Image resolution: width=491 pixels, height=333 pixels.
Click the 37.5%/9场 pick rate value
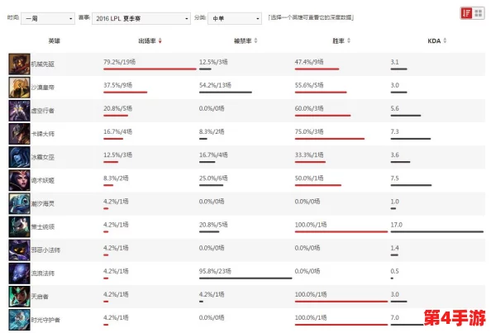click(117, 85)
